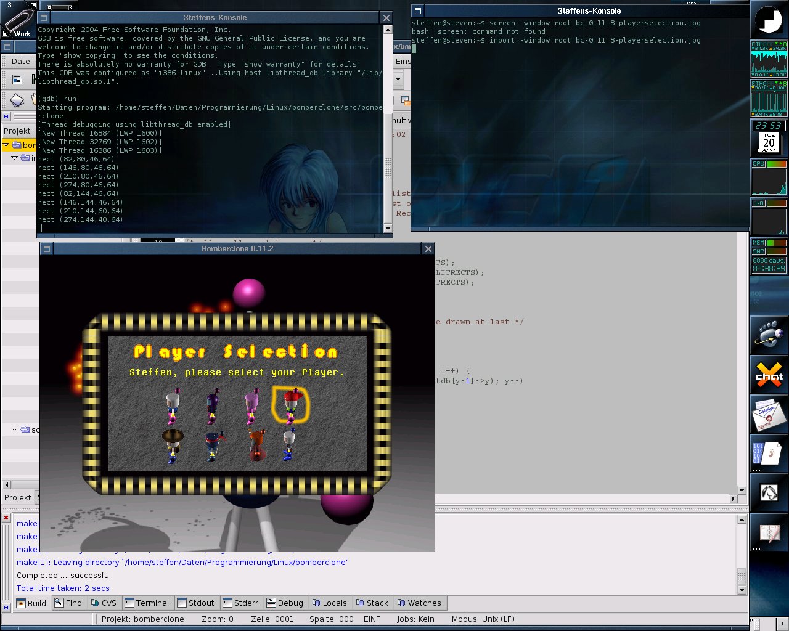The image size is (789, 631).
Task: Select the white bomber player sprite
Action: tap(173, 405)
